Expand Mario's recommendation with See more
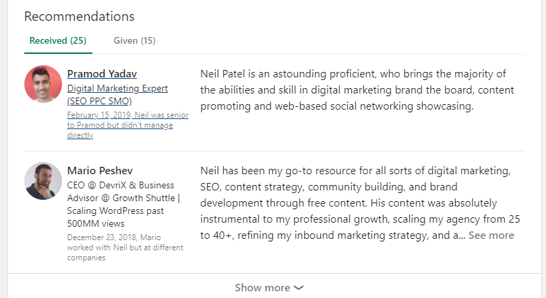The height and width of the screenshot is (298, 546). pyautogui.click(x=491, y=235)
